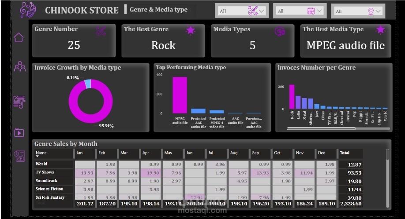The height and width of the screenshot is (219, 405).
Task: Click Media Types value 5
Action: pos(252,46)
